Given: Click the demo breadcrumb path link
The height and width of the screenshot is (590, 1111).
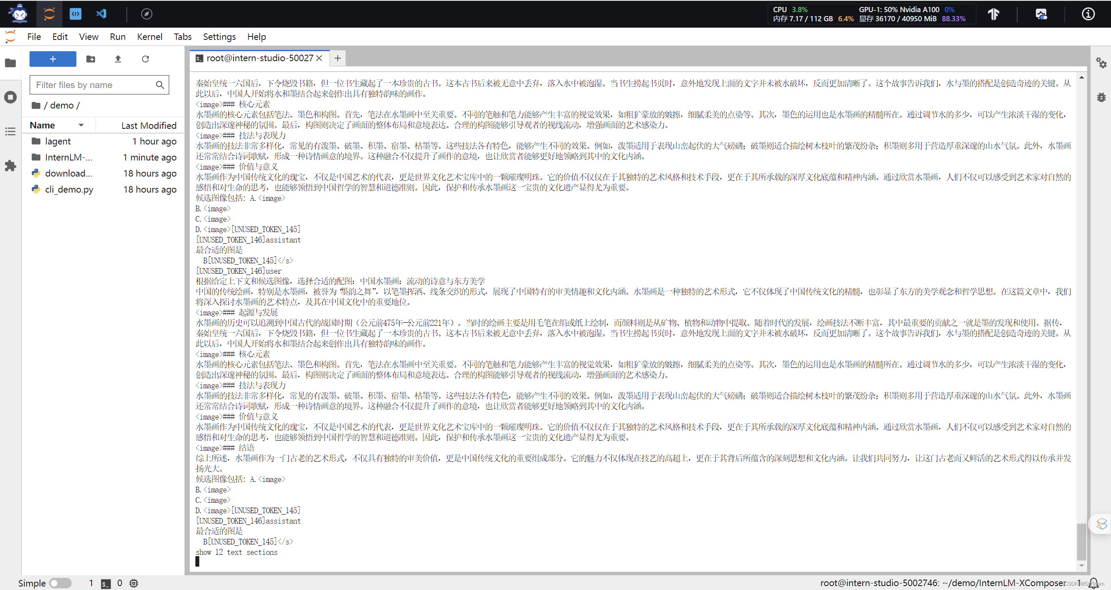Looking at the screenshot, I should 62,105.
